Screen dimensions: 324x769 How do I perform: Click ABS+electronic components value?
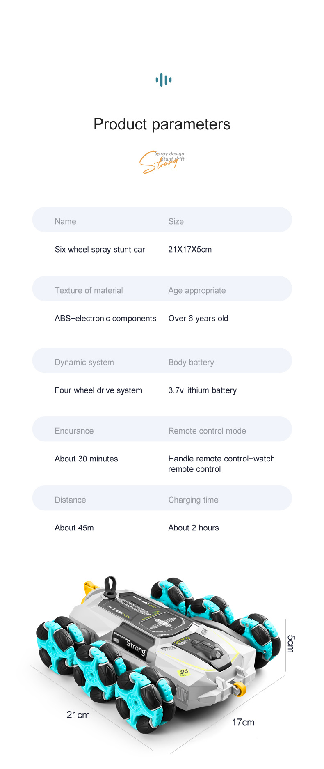tap(105, 318)
